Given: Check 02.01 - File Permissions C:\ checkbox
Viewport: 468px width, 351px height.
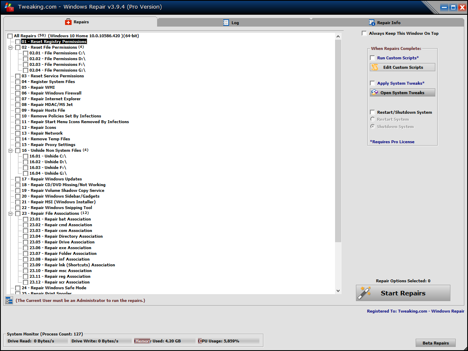Looking at the screenshot, I should click(26, 53).
